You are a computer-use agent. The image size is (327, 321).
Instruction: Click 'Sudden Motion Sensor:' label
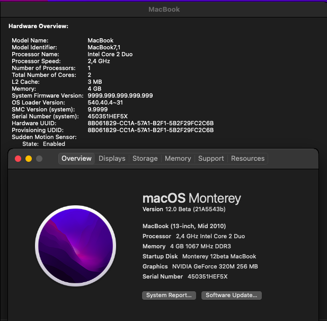click(x=44, y=137)
